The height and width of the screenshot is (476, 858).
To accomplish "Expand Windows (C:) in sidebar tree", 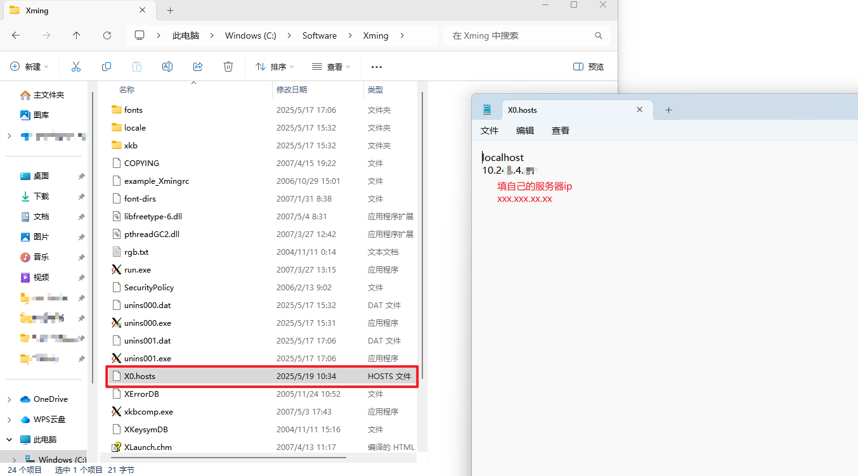I will pos(14,460).
